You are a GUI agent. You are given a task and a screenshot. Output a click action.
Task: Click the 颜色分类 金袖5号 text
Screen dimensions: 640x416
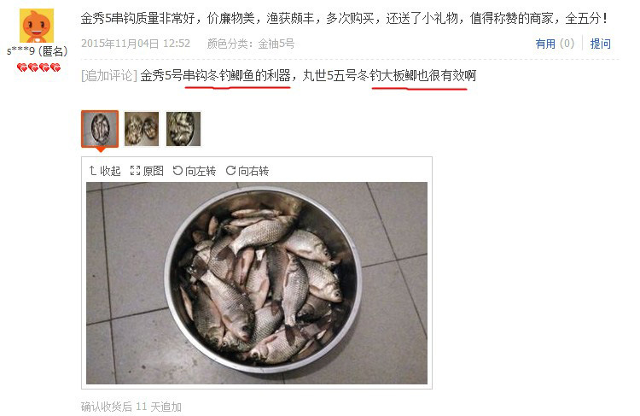point(251,44)
